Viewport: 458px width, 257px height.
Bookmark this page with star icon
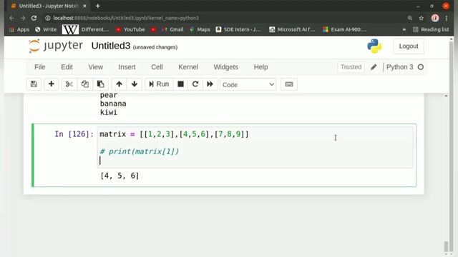(422, 18)
